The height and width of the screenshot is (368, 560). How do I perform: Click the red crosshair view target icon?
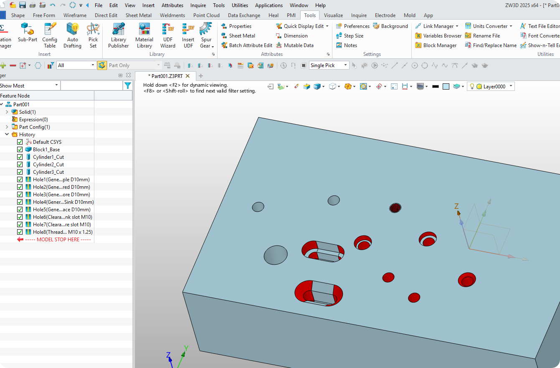(x=379, y=86)
